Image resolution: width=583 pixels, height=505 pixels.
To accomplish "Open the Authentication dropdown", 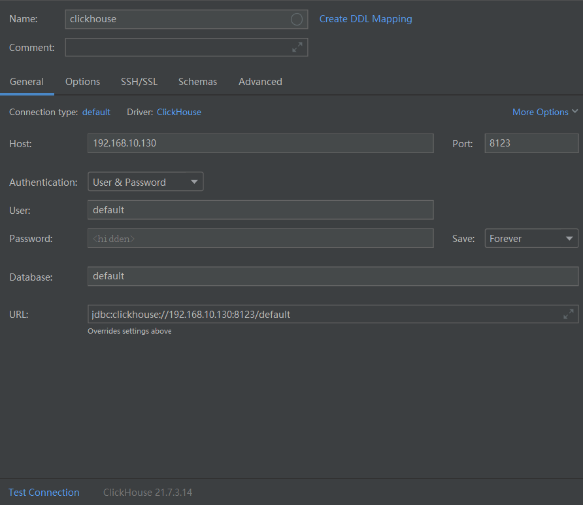I will [x=145, y=182].
